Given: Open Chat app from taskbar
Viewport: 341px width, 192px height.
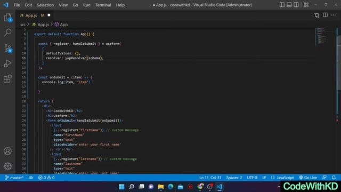Looking at the screenshot, I should (x=151, y=187).
